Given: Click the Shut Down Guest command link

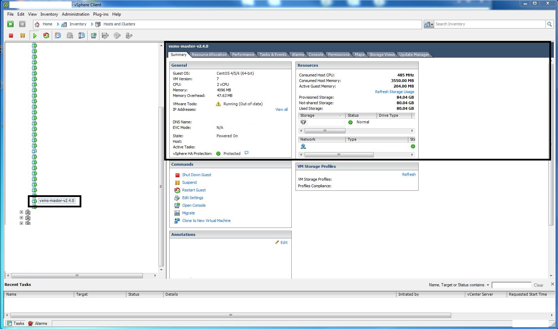Looking at the screenshot, I should 196,175.
